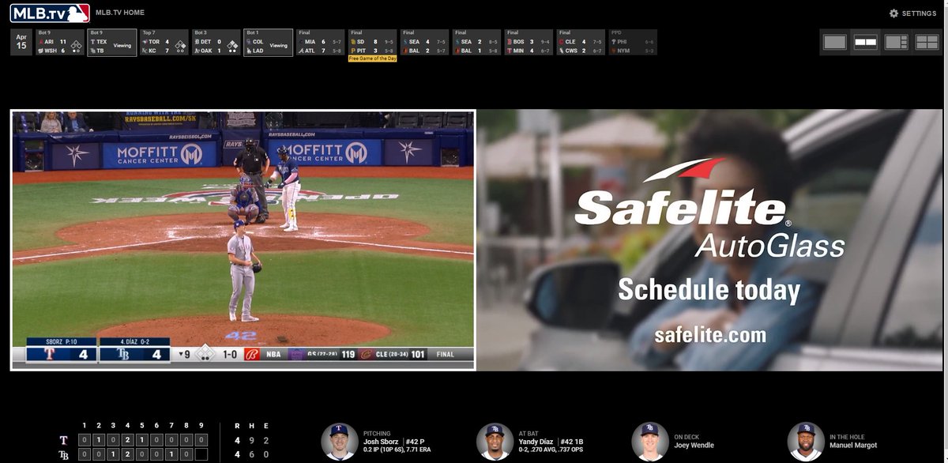
Task: Click the Joey Wendle name text
Action: tap(694, 446)
